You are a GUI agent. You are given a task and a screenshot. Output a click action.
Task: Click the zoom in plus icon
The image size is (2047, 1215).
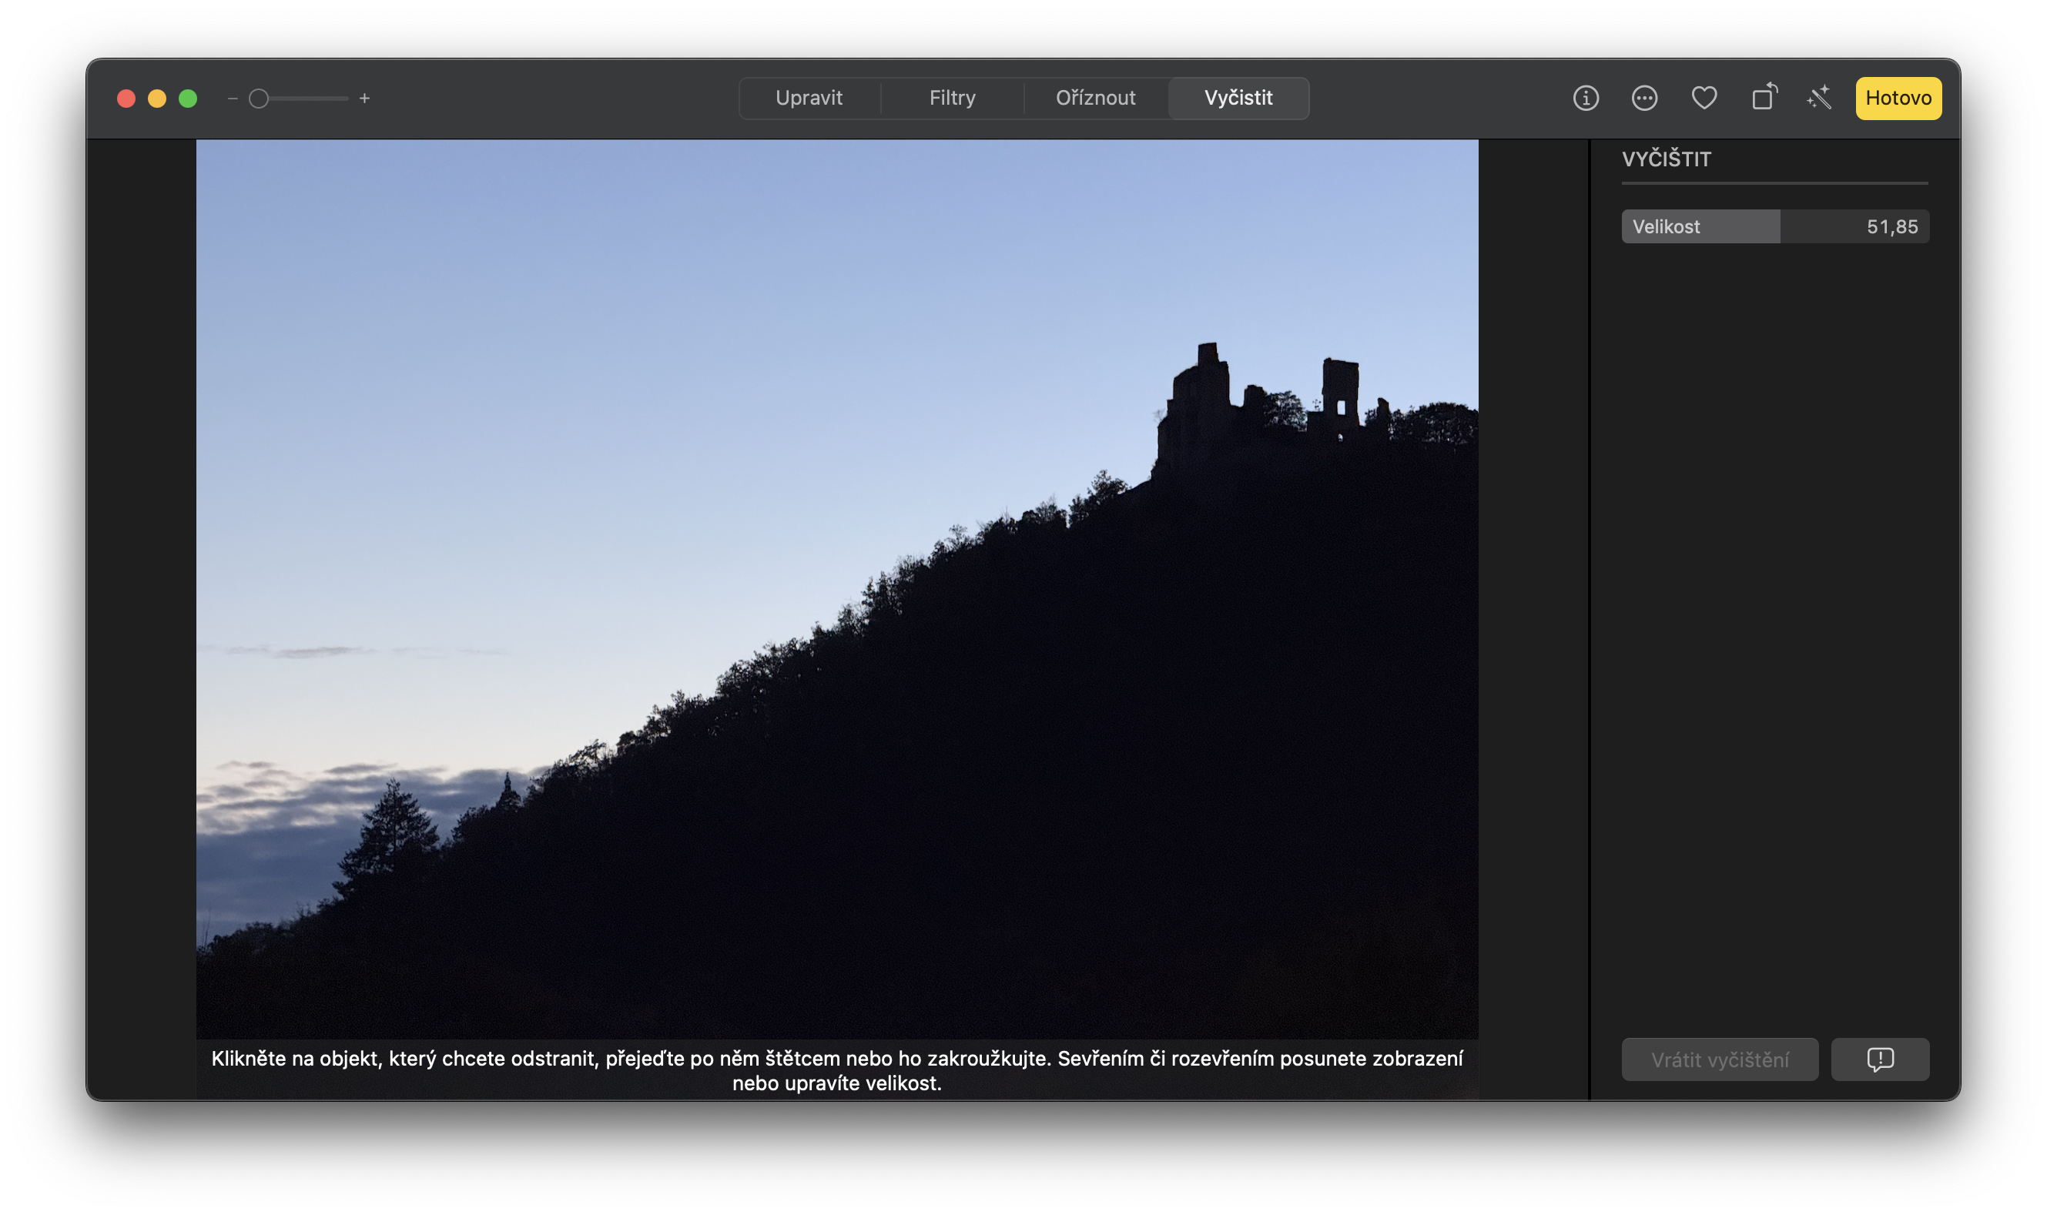click(364, 99)
